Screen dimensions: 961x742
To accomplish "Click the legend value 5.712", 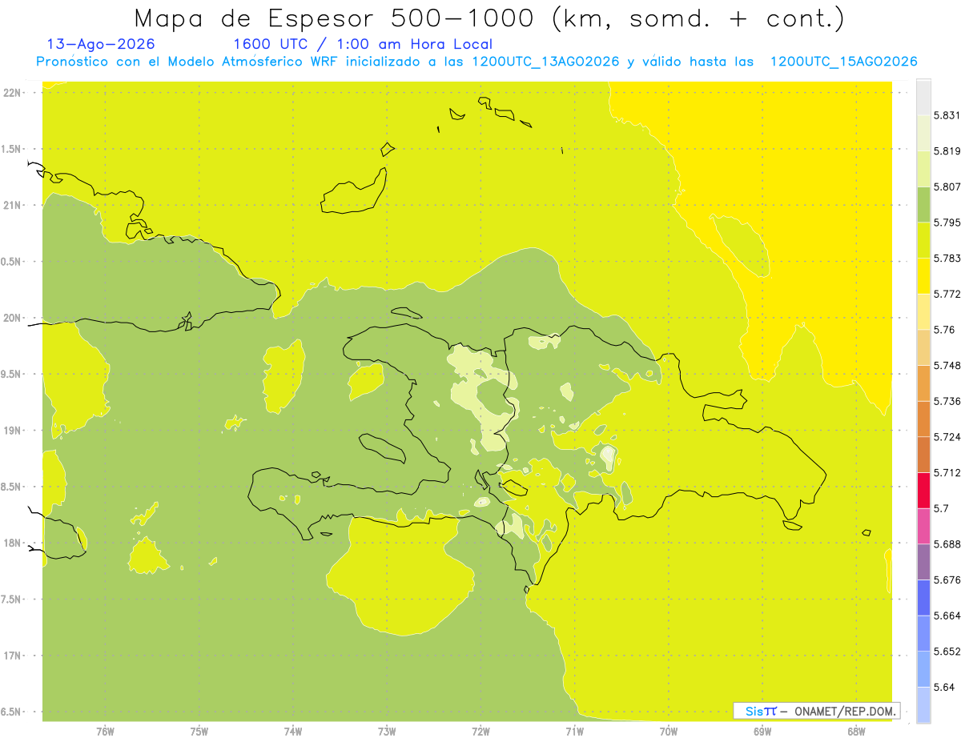I will tap(947, 472).
